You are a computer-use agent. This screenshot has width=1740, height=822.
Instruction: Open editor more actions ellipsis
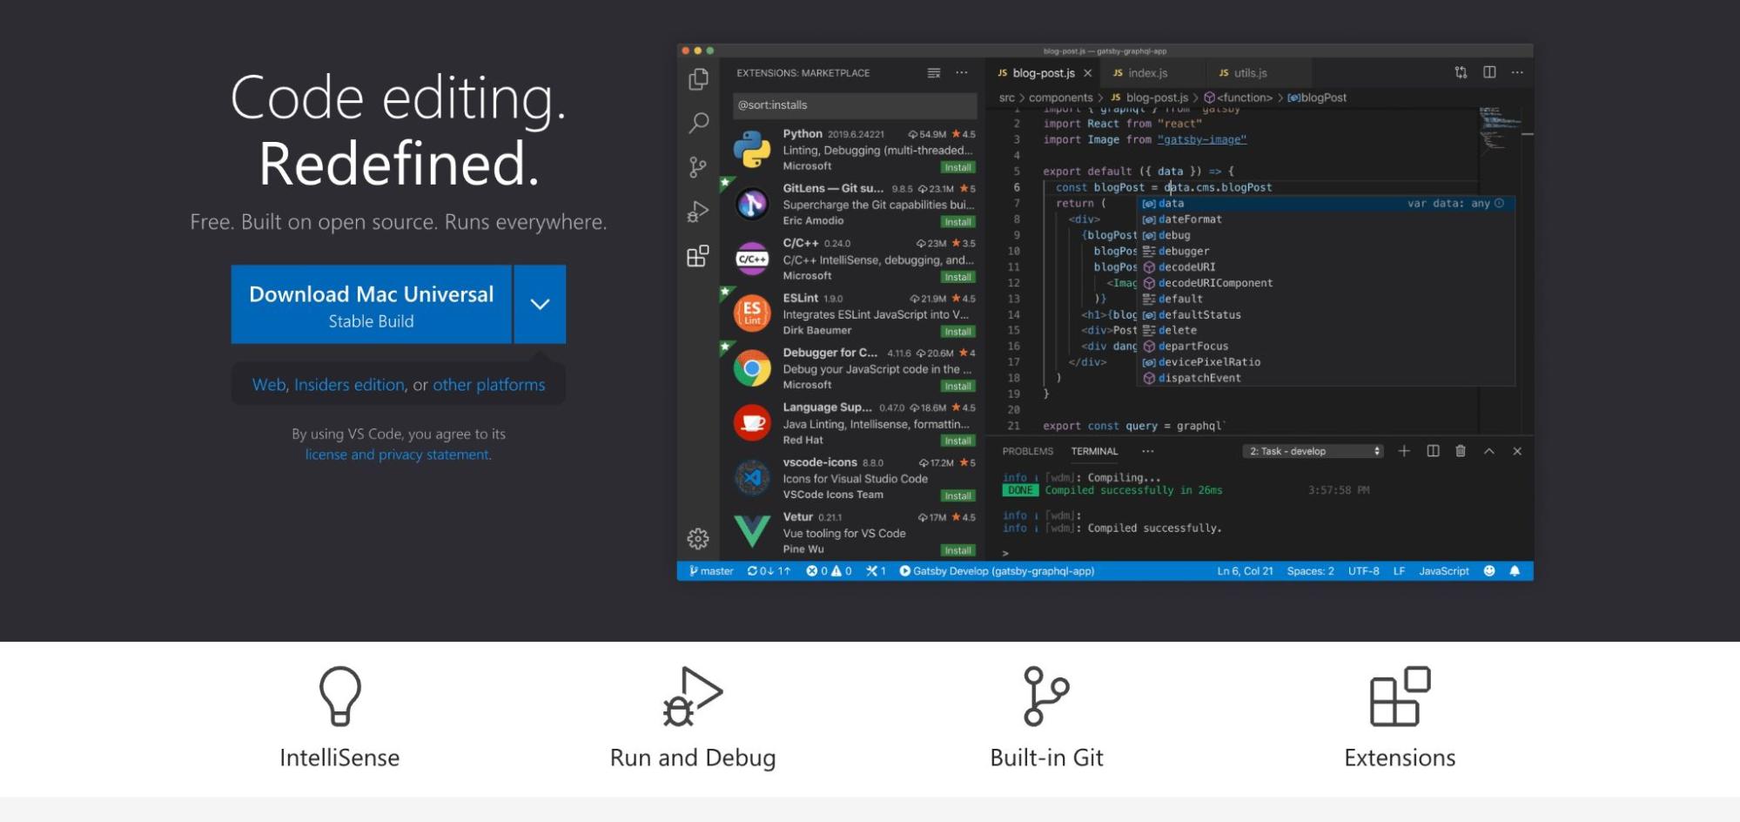pos(1517,72)
